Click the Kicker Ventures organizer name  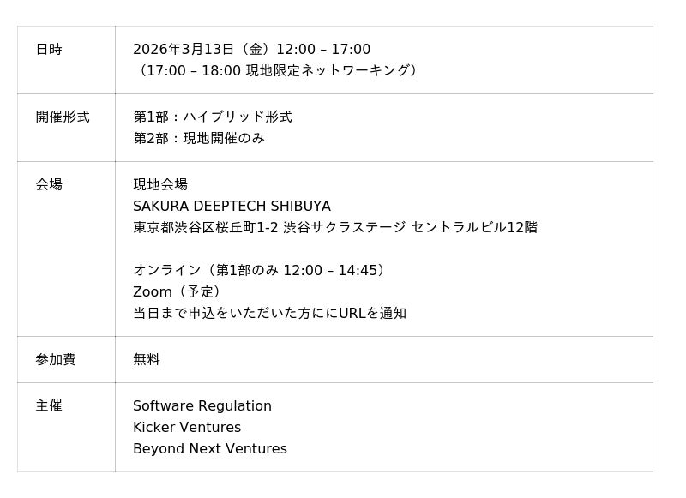(x=187, y=428)
